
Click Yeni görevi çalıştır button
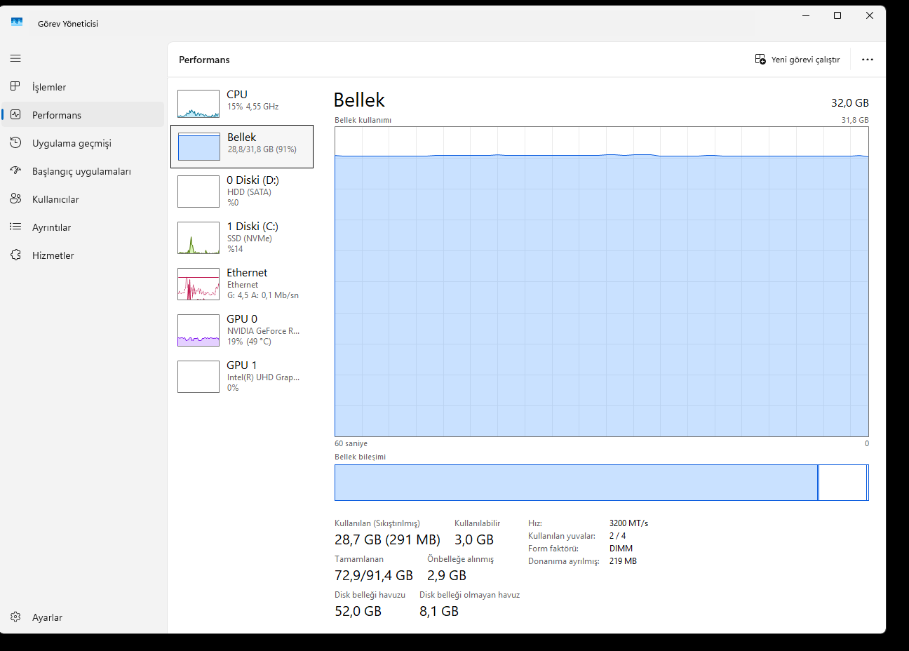[x=797, y=60]
